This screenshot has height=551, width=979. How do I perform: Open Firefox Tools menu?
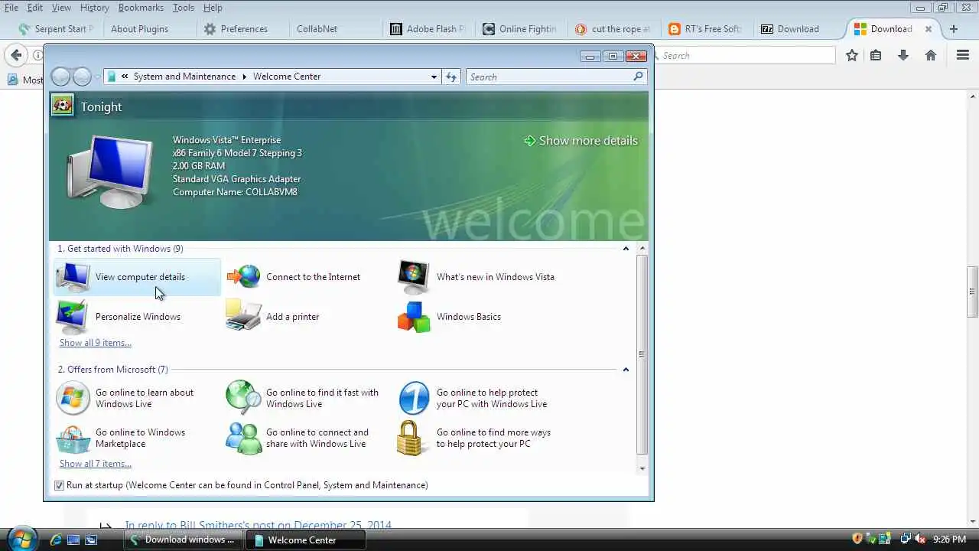point(184,8)
